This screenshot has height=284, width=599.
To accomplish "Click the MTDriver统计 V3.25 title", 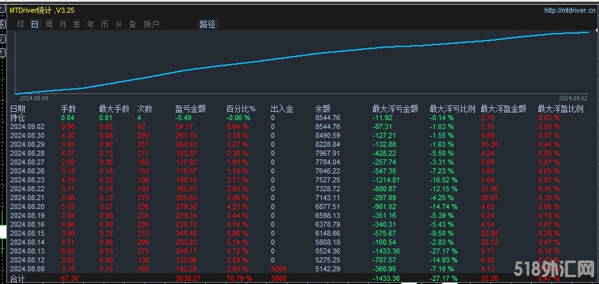I will tap(42, 10).
